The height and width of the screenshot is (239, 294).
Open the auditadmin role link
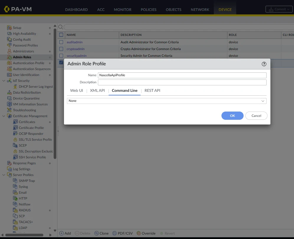[74, 42]
